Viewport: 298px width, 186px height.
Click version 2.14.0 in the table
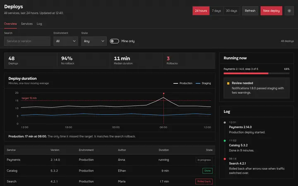[x=55, y=160]
